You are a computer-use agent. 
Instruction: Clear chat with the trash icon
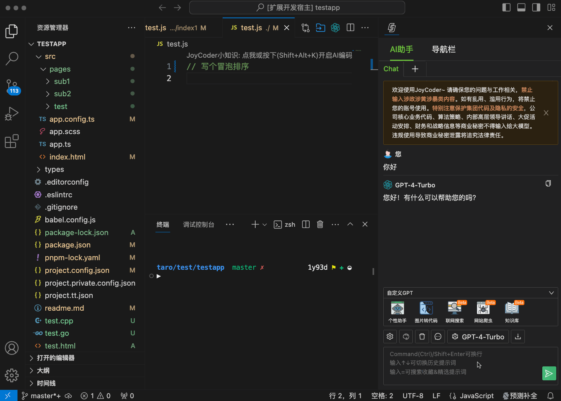(422, 337)
